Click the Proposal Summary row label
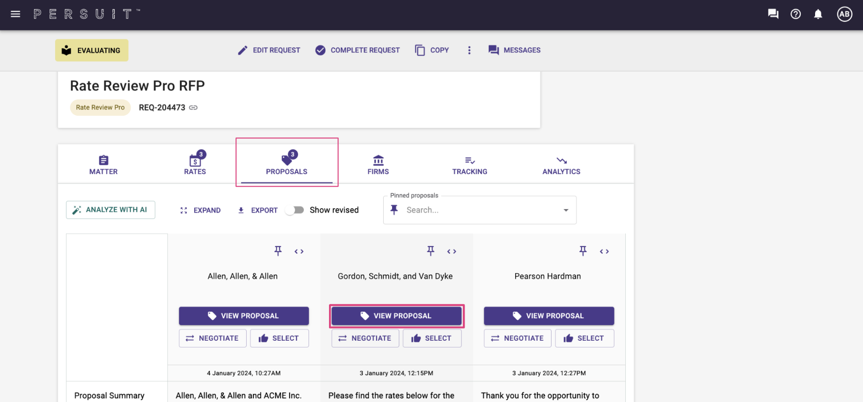863x402 pixels. (109, 396)
